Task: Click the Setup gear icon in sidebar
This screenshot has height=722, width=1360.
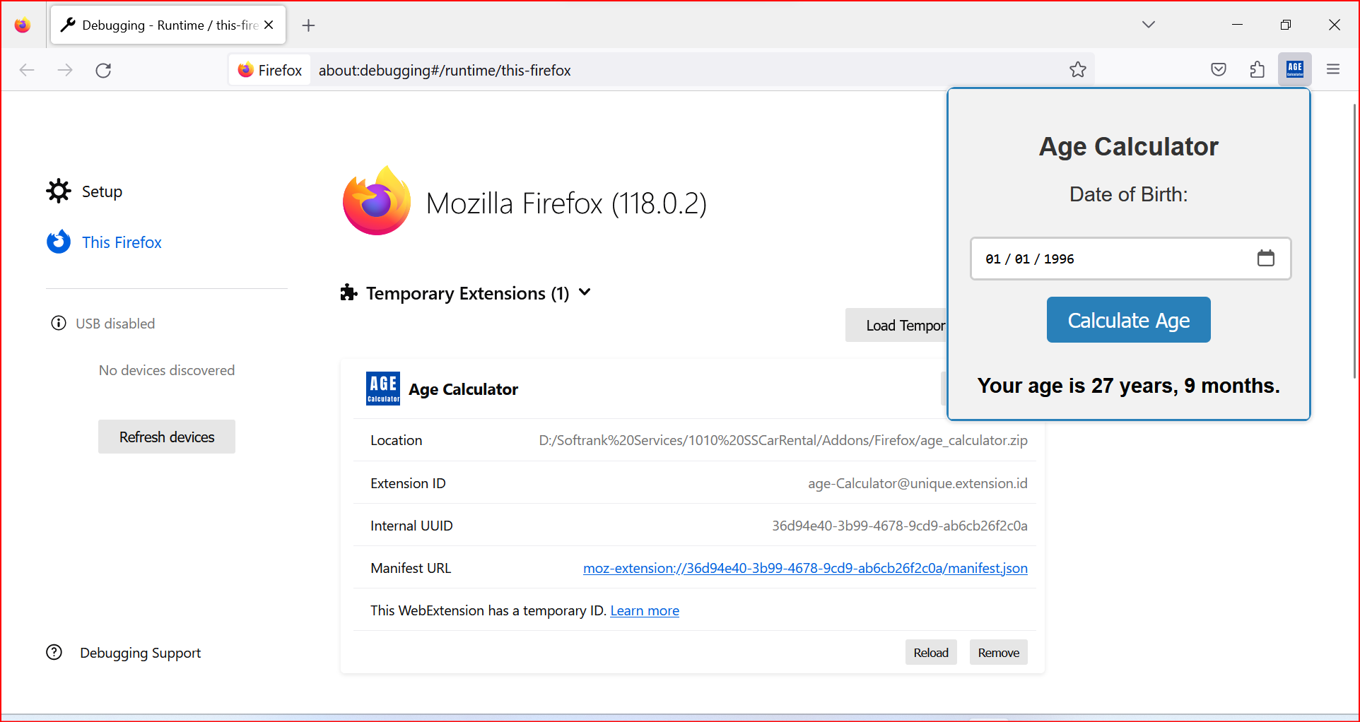Action: (x=59, y=191)
